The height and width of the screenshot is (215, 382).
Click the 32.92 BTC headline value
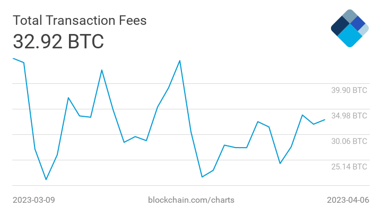point(58,41)
